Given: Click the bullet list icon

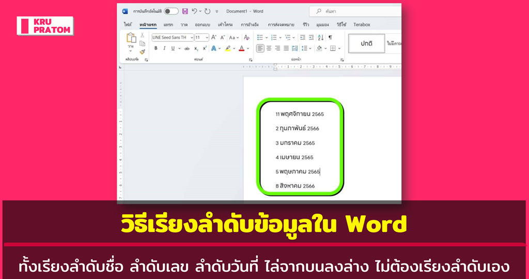Looking at the screenshot, I should click(260, 37).
